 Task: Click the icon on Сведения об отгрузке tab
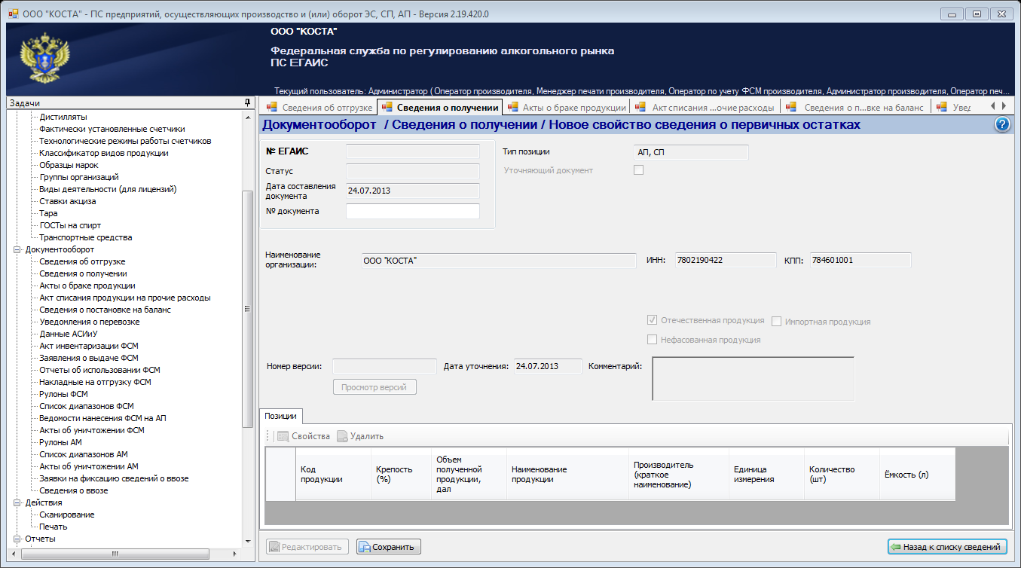[x=272, y=107]
